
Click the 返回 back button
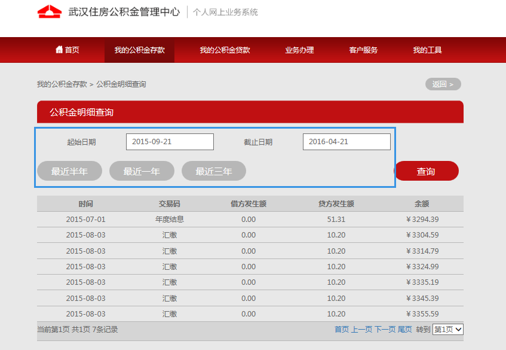click(443, 84)
